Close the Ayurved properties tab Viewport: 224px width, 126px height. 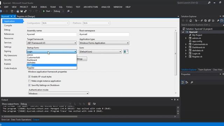[x=14, y=16]
